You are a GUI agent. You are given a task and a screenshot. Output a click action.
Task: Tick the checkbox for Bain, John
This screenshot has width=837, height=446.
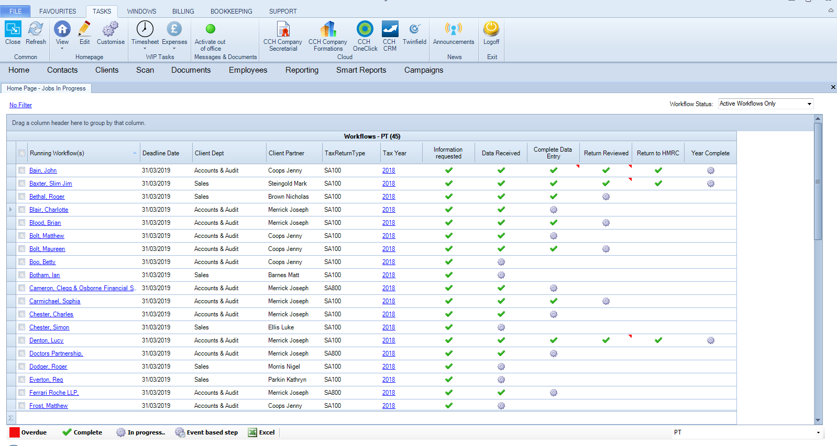coord(21,170)
